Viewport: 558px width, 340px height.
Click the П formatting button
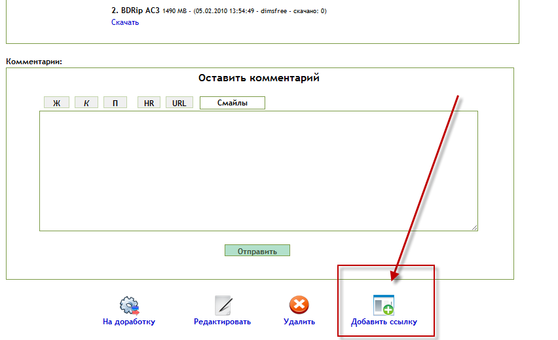pyautogui.click(x=115, y=103)
